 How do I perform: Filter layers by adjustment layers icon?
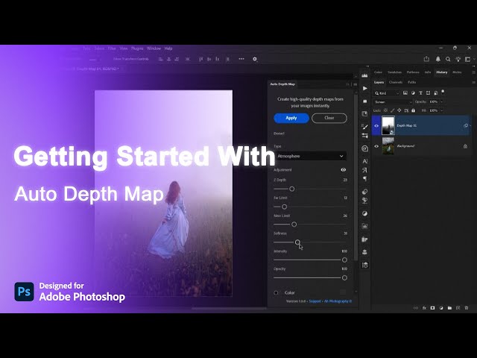click(x=413, y=92)
